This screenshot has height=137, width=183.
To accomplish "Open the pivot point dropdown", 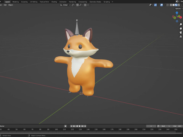I will tap(73, 5).
